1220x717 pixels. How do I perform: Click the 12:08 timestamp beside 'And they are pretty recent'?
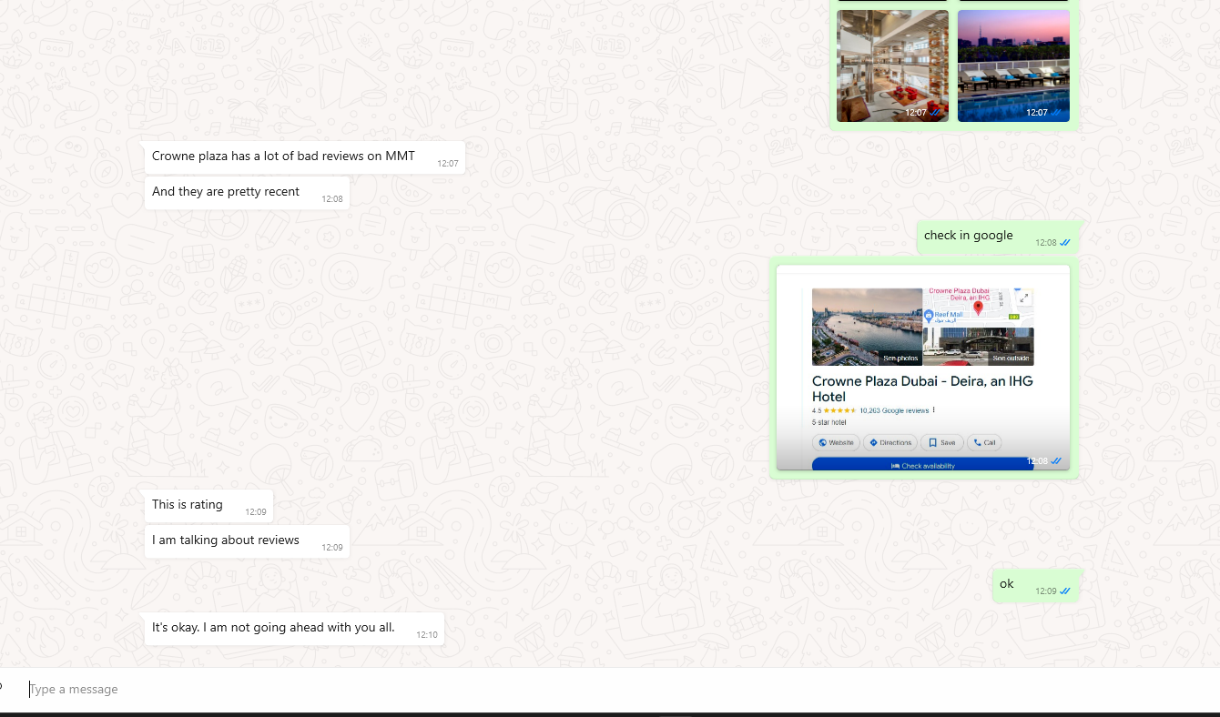tap(332, 198)
